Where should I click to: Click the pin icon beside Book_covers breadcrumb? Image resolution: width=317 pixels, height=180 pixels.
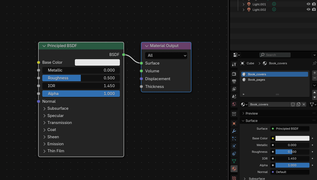pyautogui.click(x=314, y=63)
